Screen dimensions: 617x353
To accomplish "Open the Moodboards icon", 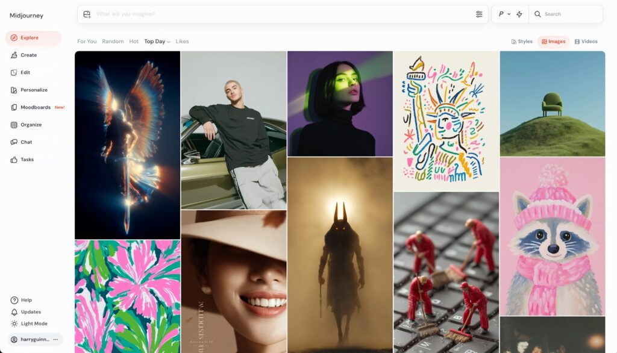I will [x=14, y=107].
